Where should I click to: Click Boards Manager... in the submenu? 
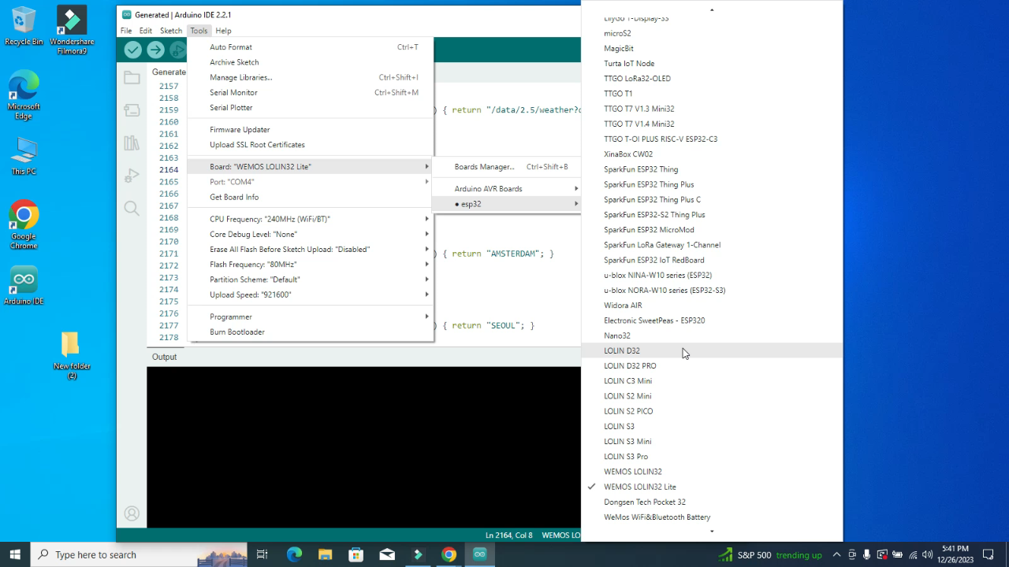point(507,167)
